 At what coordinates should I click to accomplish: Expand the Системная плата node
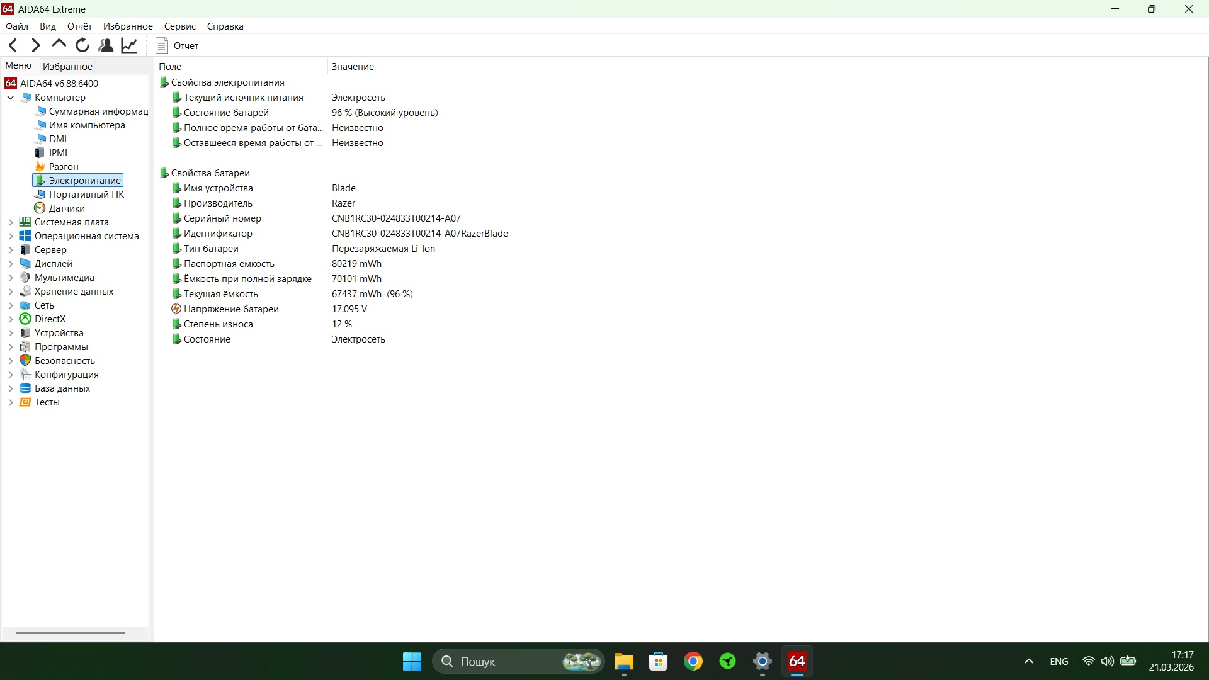(11, 222)
